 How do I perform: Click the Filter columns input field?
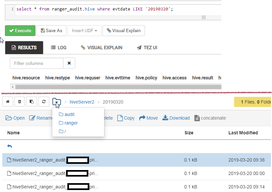coord(36,63)
